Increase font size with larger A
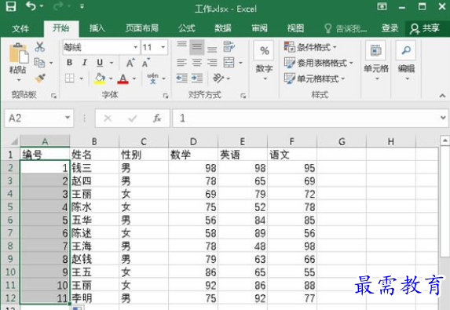450x310 pixels. [x=130, y=63]
